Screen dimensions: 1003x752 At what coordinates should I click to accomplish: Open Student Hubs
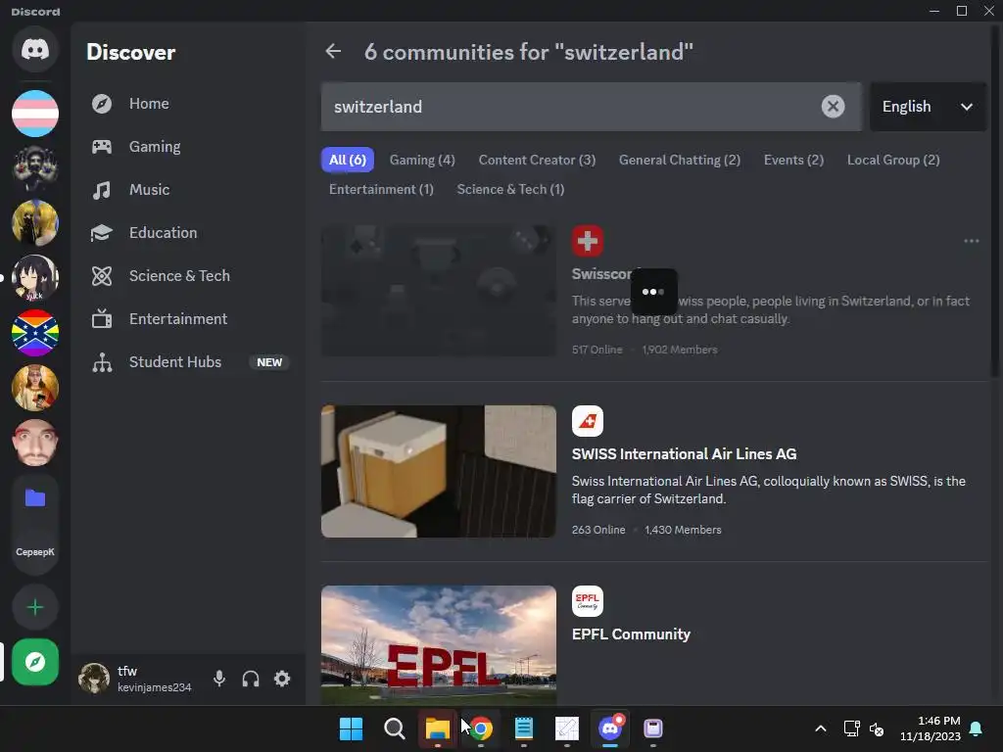189,362
